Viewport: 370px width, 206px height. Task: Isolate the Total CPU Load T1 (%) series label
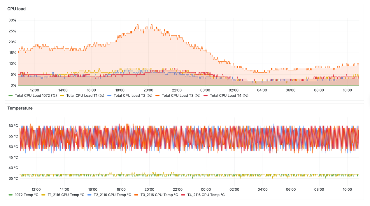pyautogui.click(x=85, y=96)
